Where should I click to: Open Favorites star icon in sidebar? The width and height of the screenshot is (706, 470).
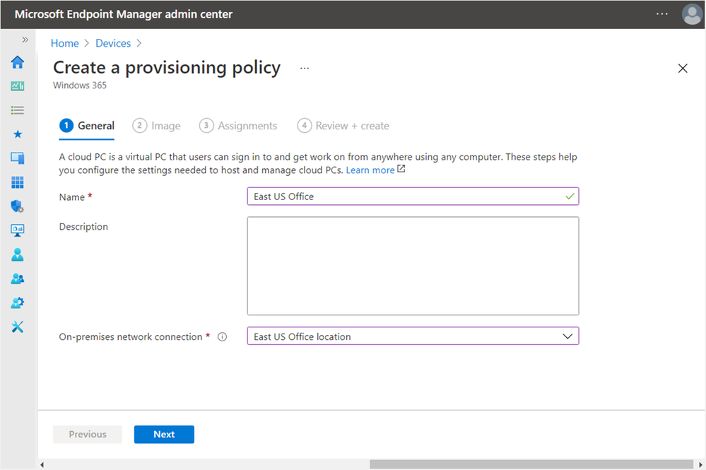[18, 134]
